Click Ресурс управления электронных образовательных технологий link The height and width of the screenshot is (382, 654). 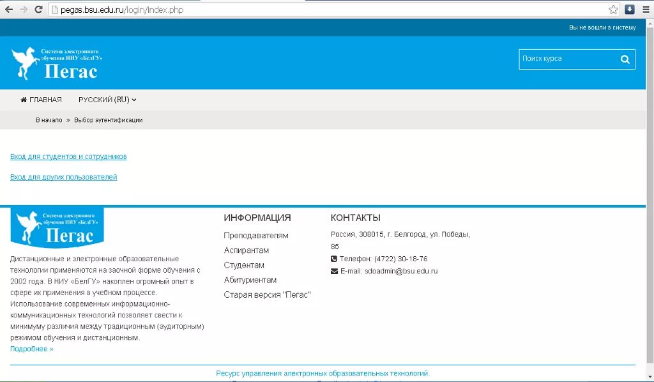pos(323,373)
